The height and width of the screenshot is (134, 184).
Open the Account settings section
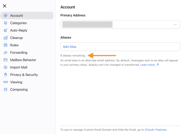coord(27,16)
